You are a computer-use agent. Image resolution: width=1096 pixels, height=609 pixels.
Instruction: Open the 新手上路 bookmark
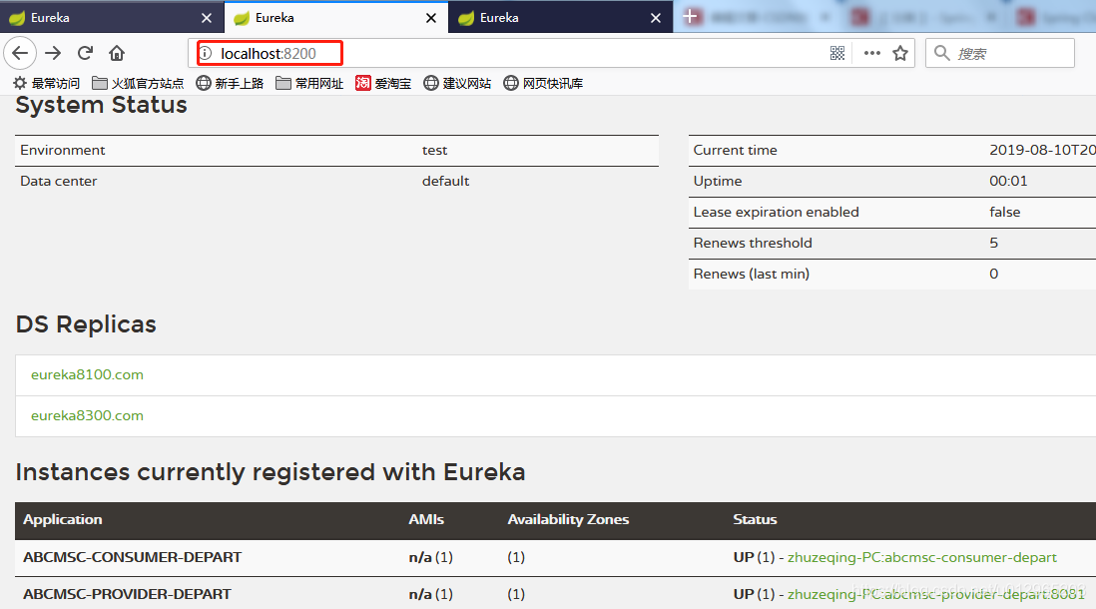[230, 83]
